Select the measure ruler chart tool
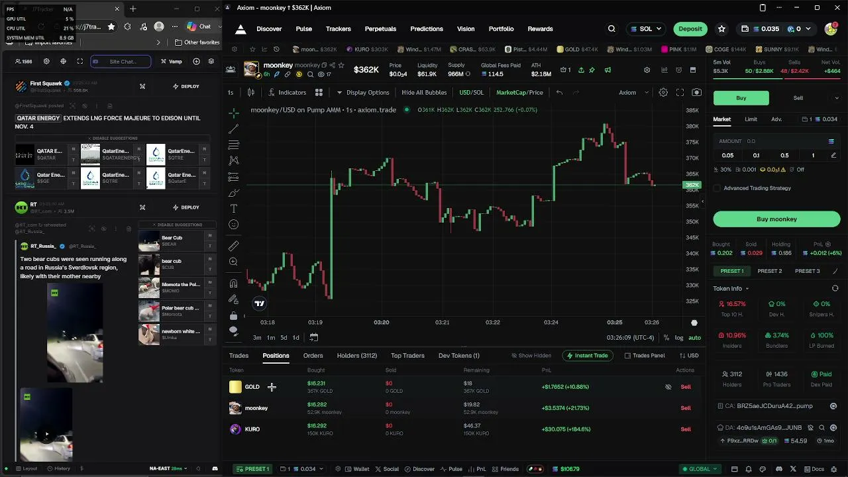The height and width of the screenshot is (477, 848). pos(233,246)
